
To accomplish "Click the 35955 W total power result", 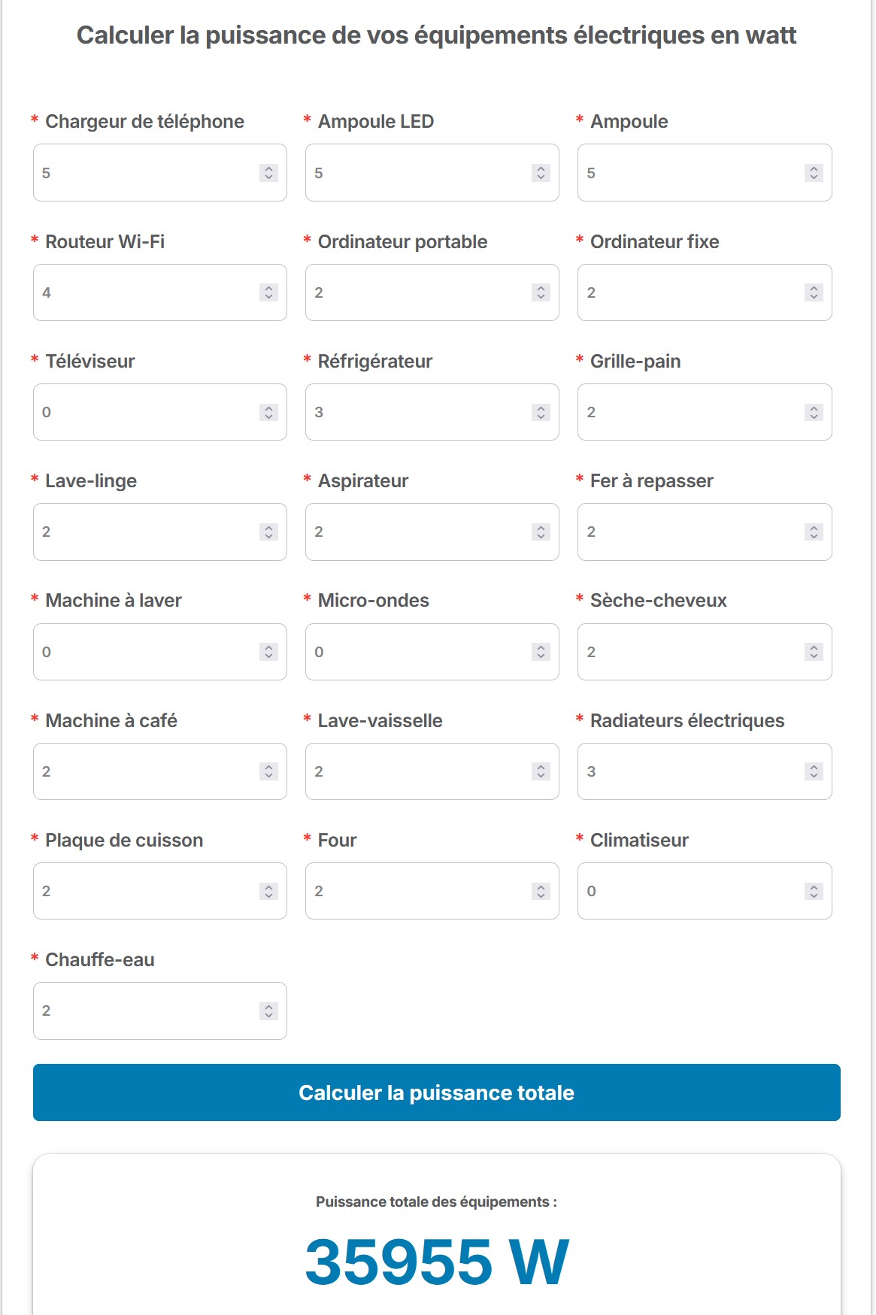I will [x=437, y=1261].
